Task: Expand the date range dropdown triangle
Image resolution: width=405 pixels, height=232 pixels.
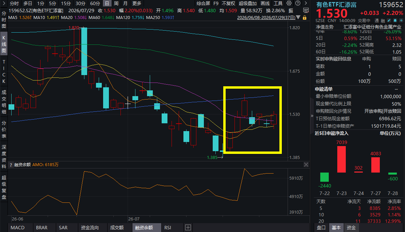Action: pos(298,18)
